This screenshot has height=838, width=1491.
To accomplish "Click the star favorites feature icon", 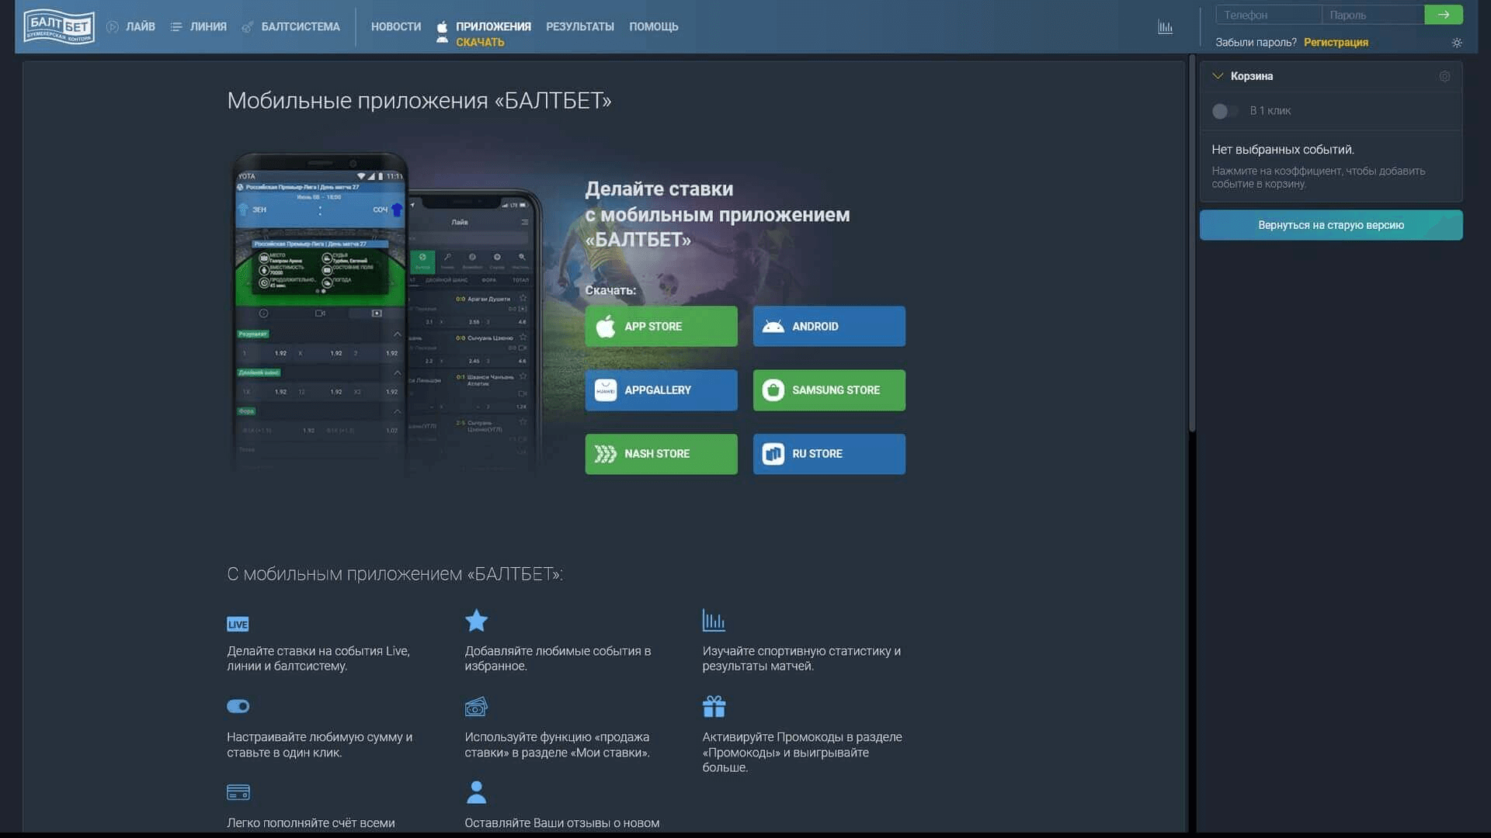I will (x=476, y=621).
